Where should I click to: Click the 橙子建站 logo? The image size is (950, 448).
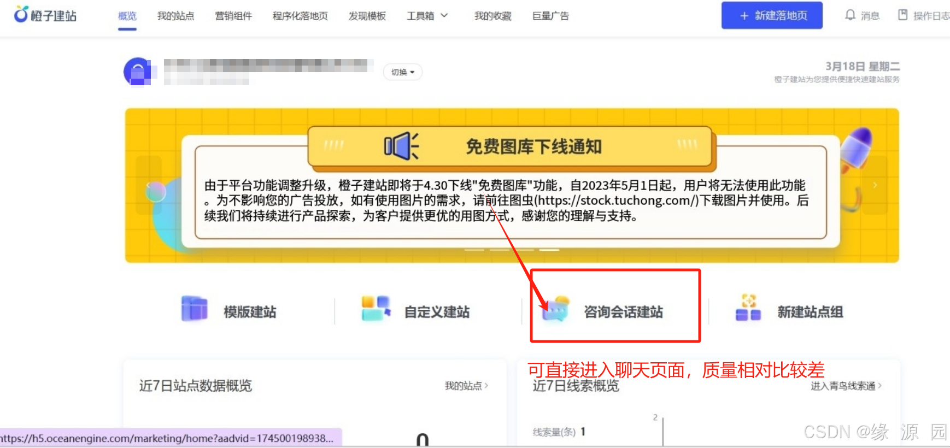tap(45, 15)
